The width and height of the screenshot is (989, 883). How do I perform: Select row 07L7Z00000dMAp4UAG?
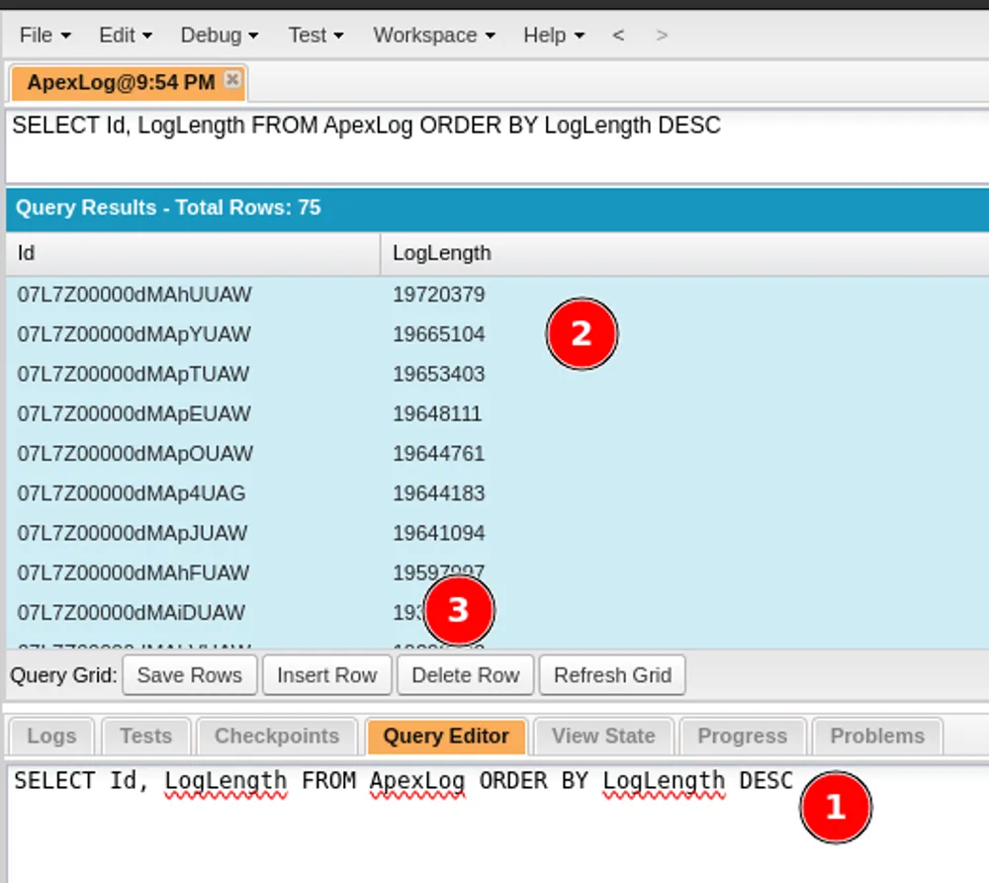click(x=497, y=493)
